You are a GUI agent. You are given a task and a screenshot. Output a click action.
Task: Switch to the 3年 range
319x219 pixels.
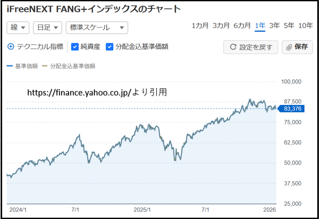274,26
